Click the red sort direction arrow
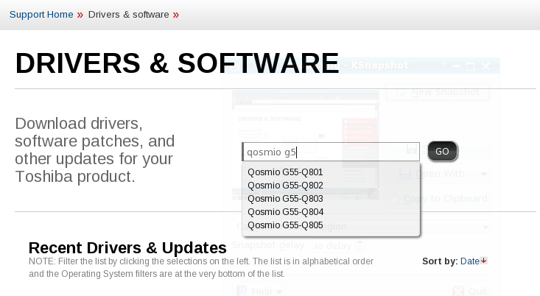540x296 pixels. click(484, 261)
